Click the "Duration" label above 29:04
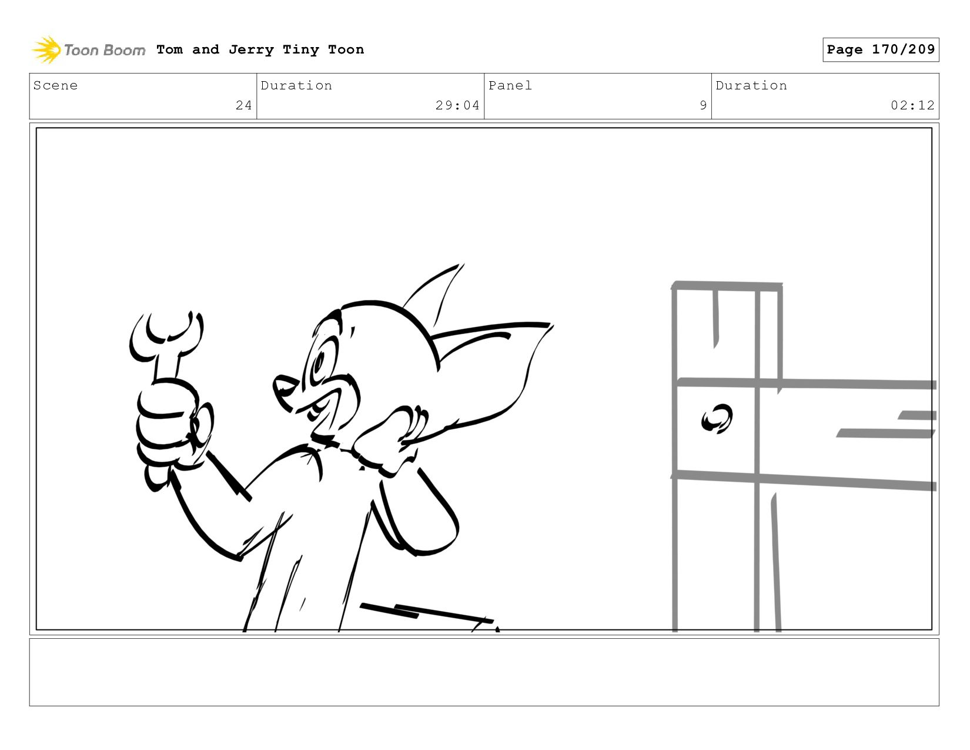 tap(296, 85)
